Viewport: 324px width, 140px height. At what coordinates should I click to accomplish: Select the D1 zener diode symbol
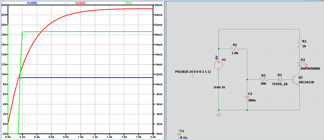[280, 80]
